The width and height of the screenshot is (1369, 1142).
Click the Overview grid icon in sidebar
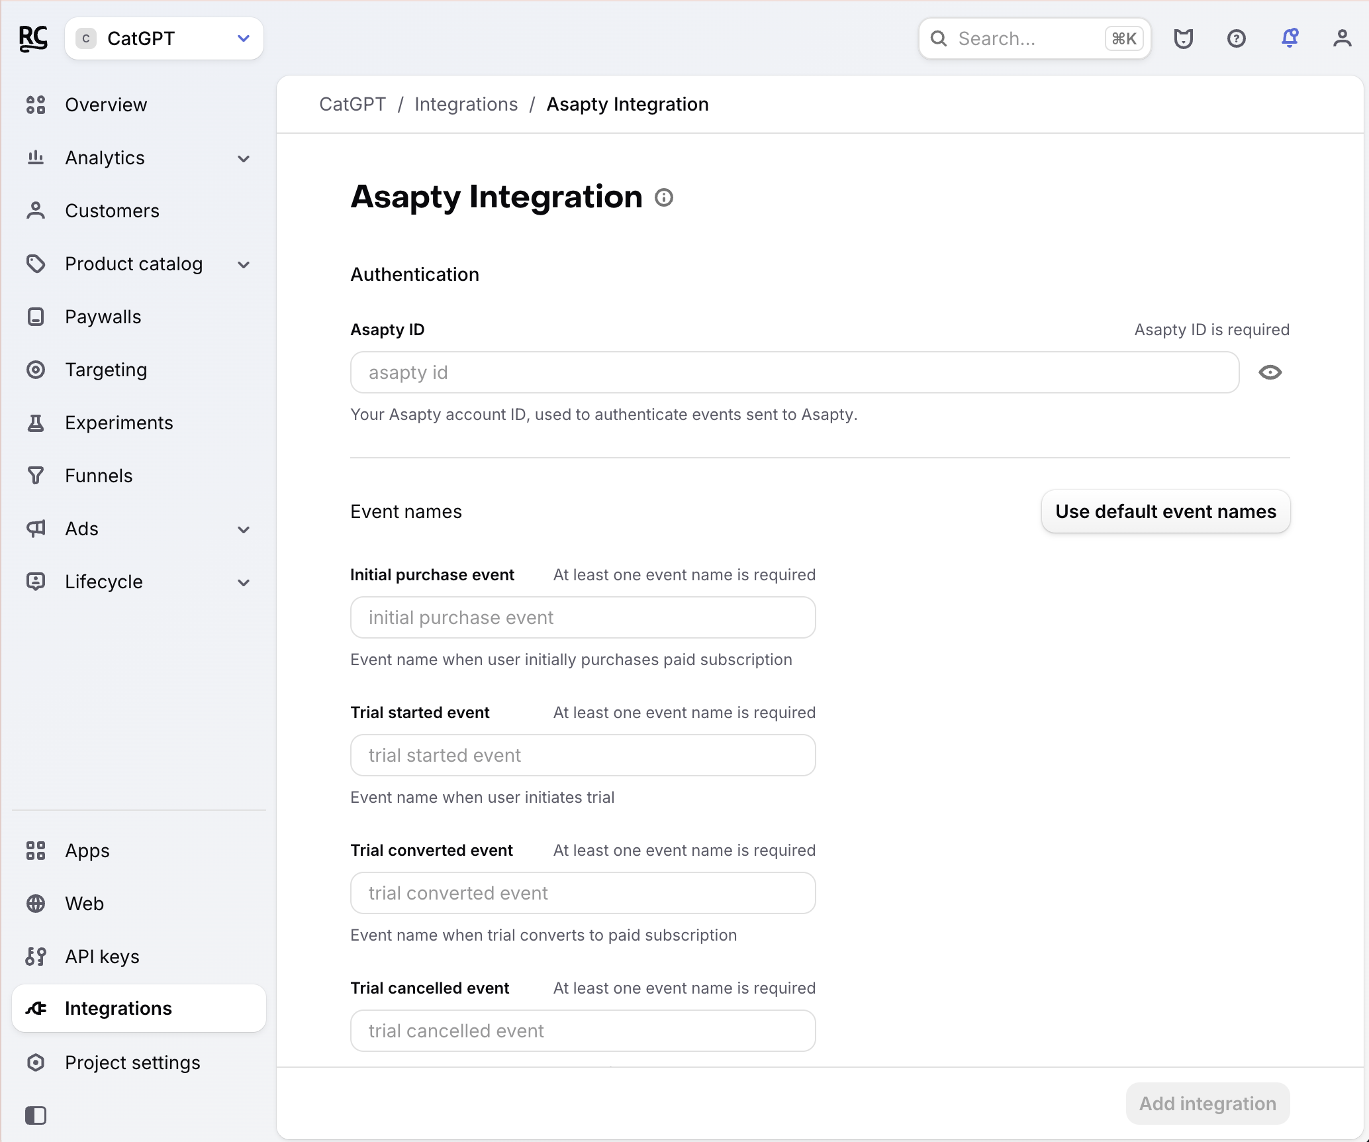[36, 105]
